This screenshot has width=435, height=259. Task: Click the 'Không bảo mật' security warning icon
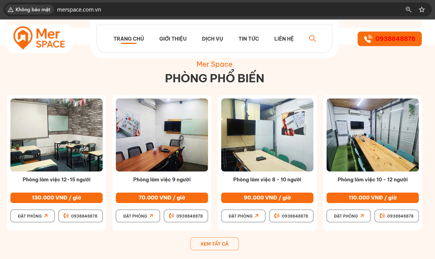(11, 10)
